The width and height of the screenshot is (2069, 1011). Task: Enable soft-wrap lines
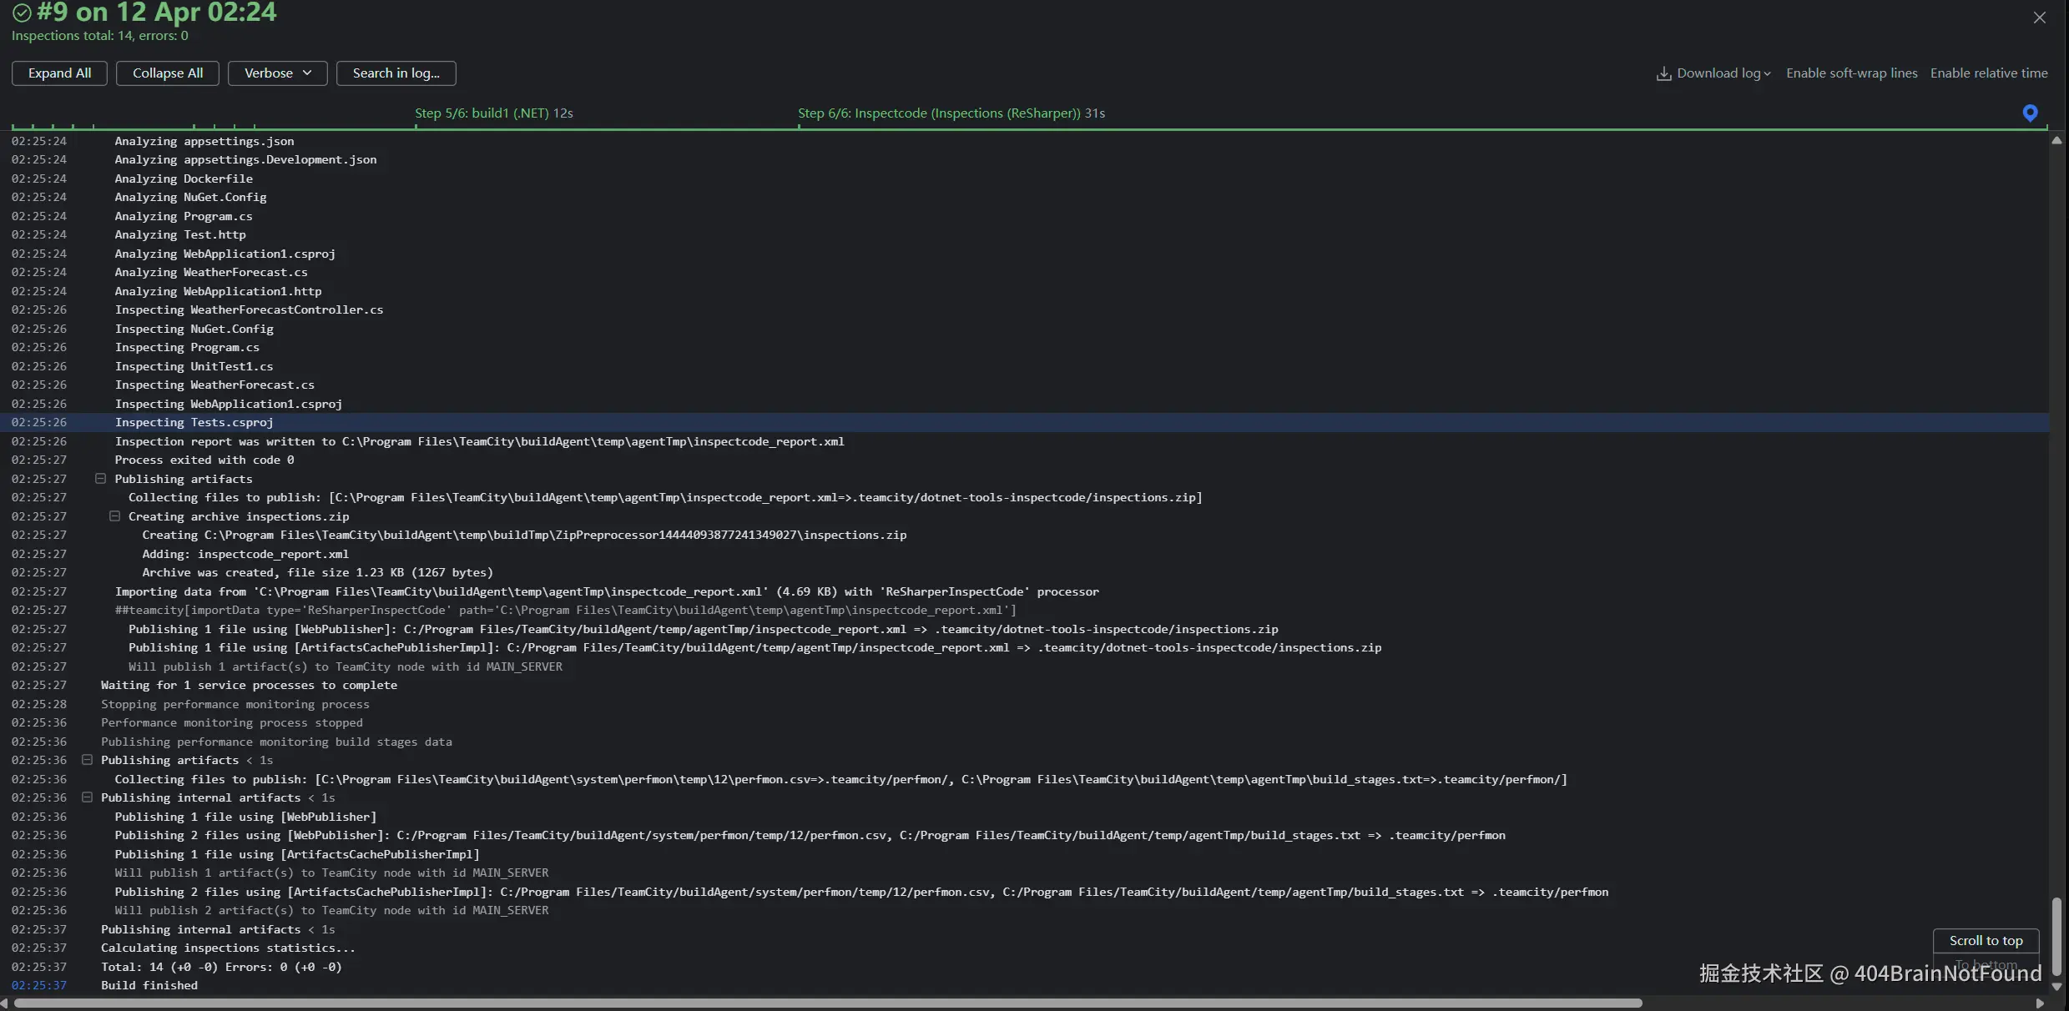pos(1851,73)
